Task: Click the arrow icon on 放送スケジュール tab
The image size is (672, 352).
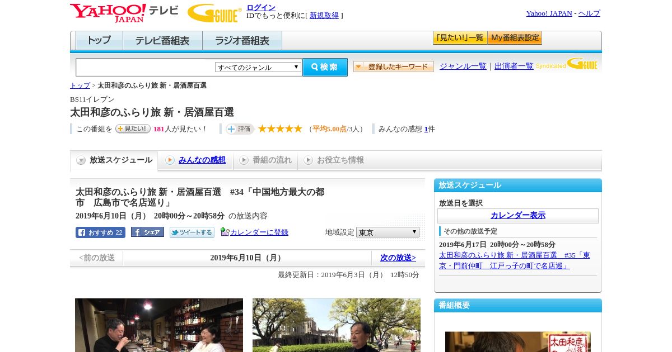Action: pyautogui.click(x=81, y=160)
